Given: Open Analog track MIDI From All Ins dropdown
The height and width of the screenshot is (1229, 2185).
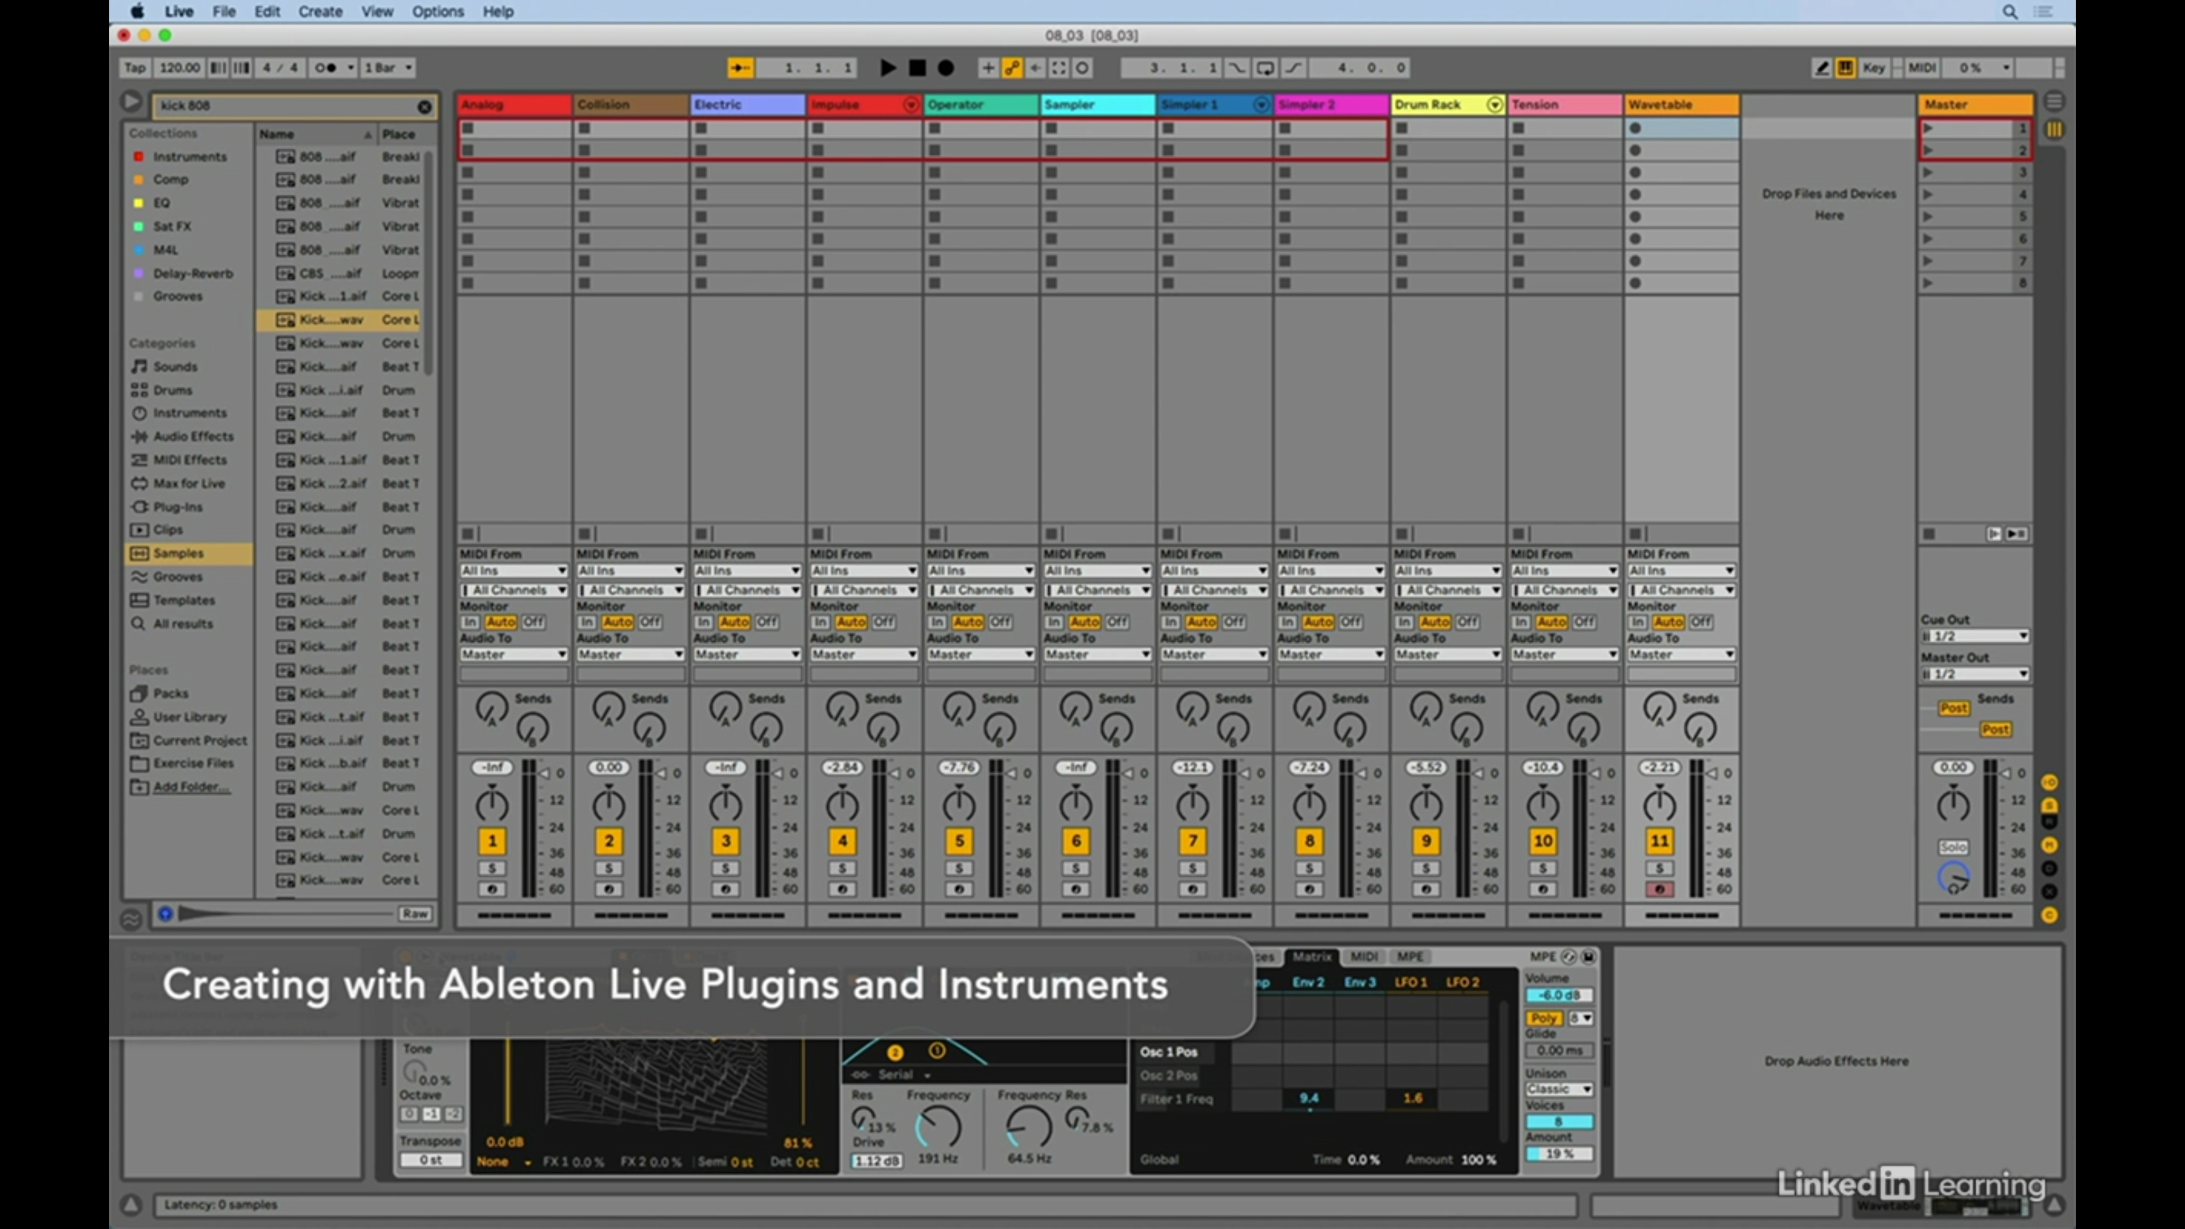Looking at the screenshot, I should tap(513, 571).
